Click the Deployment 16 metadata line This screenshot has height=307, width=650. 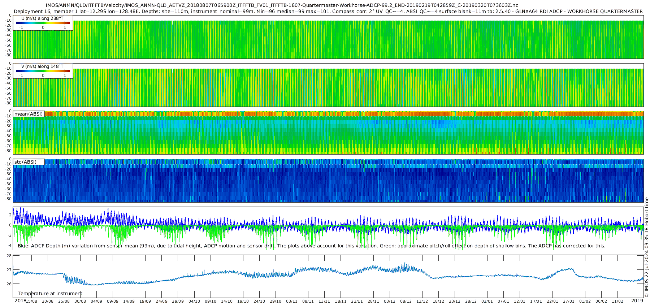pyautogui.click(x=328, y=11)
